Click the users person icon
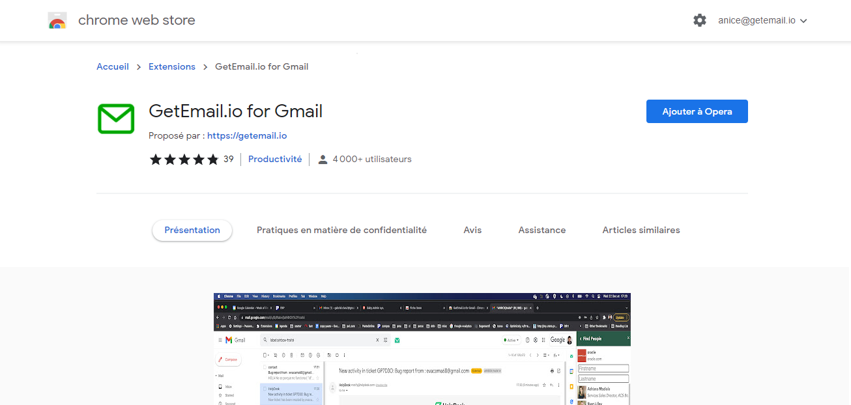 coord(323,160)
